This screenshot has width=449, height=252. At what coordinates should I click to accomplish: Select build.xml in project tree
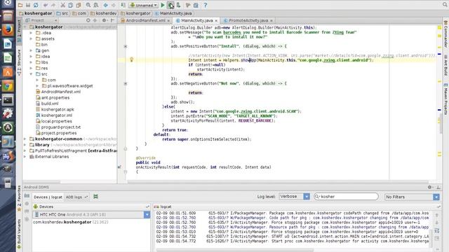click(47, 104)
